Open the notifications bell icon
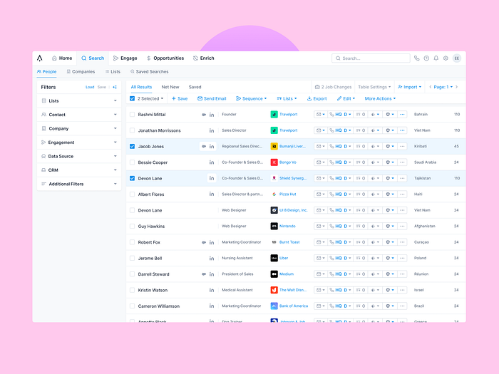 click(436, 58)
